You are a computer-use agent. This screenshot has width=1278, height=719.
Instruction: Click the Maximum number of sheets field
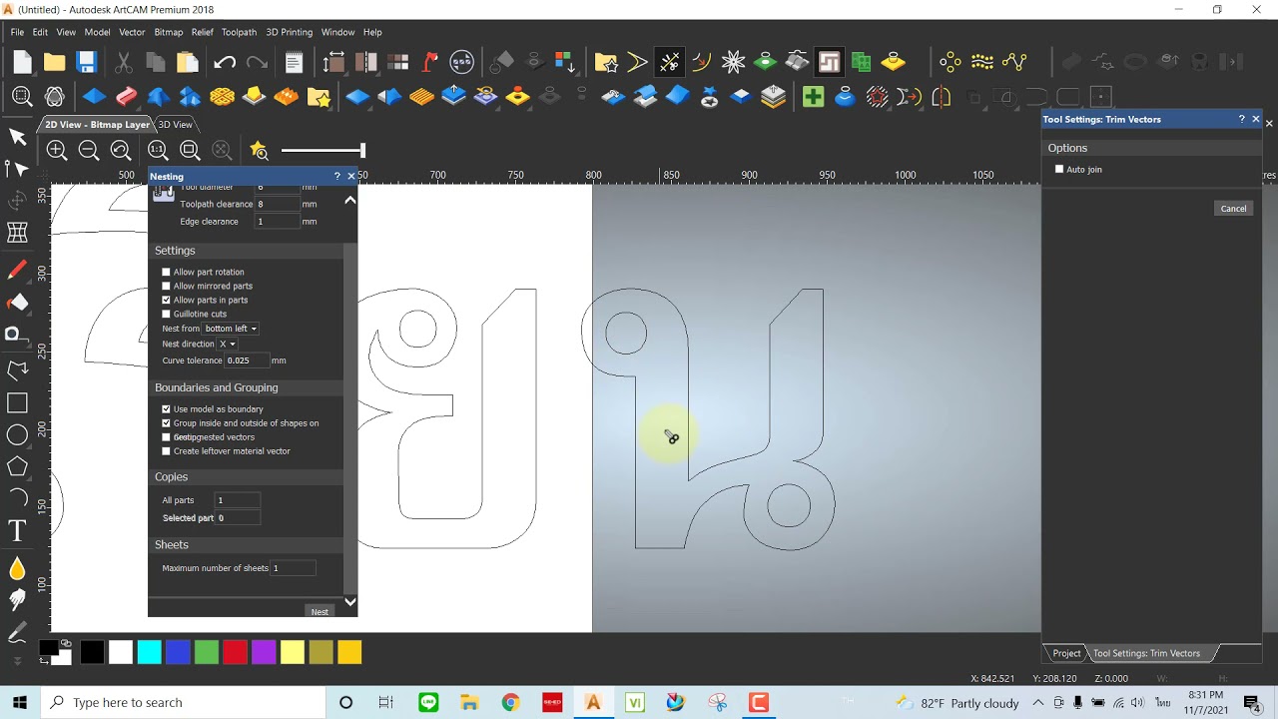click(294, 568)
